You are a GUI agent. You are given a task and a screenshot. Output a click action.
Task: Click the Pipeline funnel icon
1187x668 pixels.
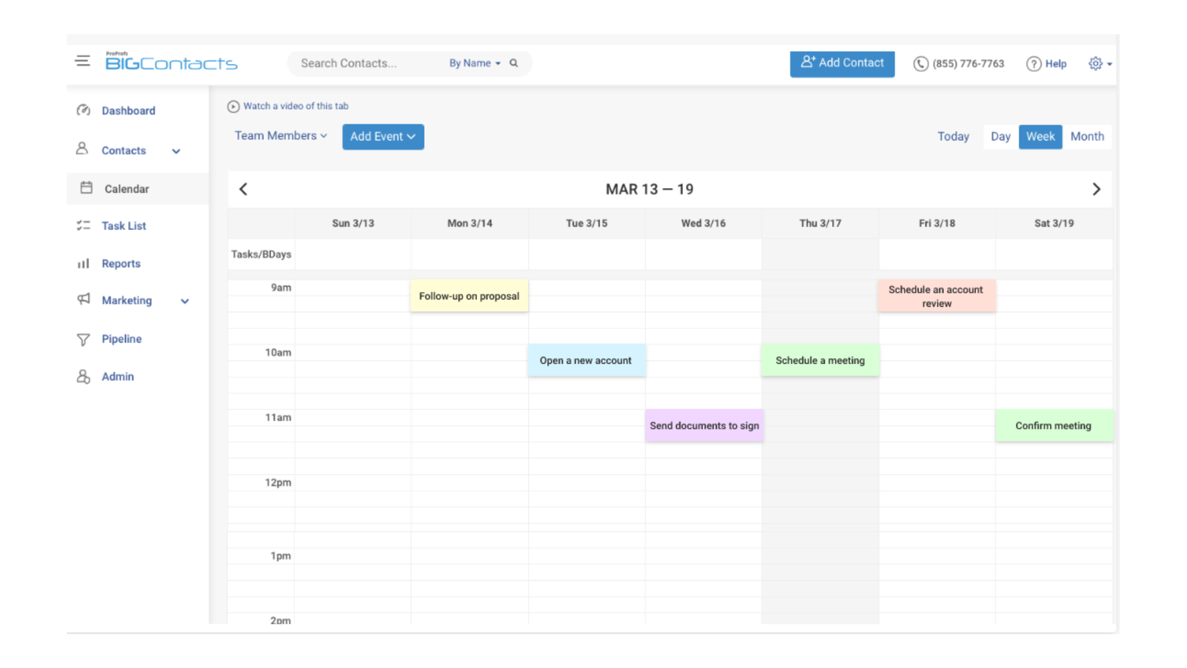click(83, 340)
